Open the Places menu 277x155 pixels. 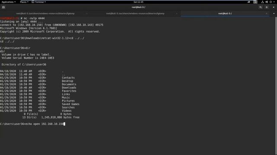24,2
